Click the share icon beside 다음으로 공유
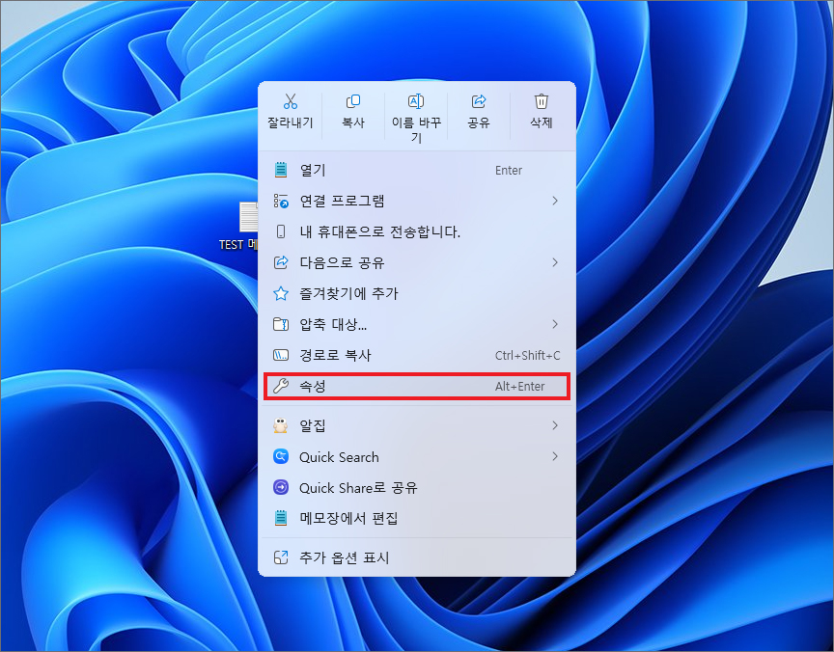Viewport: 834px width, 652px height. (281, 262)
